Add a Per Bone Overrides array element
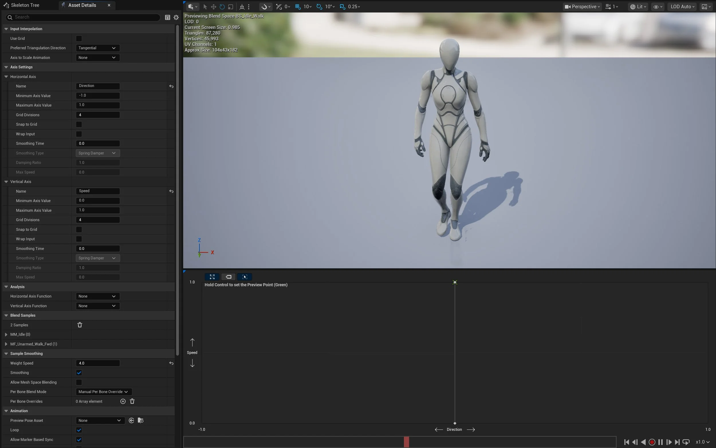The height and width of the screenshot is (448, 716). point(123,401)
